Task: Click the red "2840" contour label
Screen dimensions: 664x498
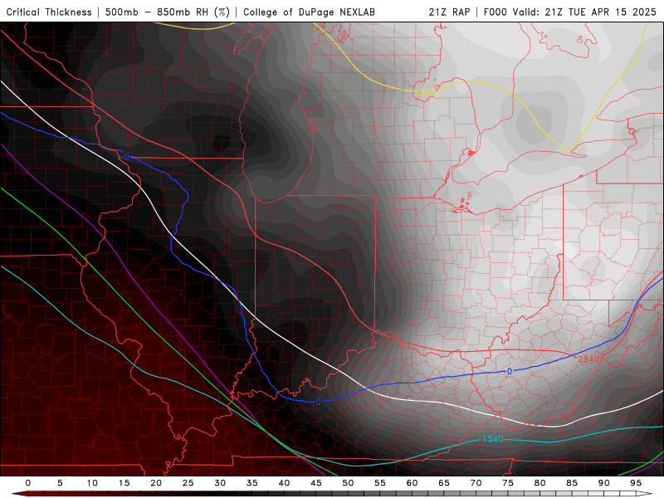Action: tap(588, 359)
